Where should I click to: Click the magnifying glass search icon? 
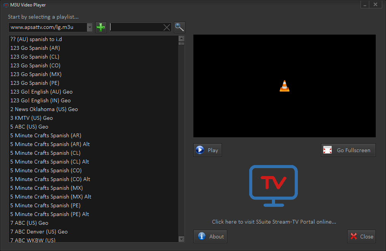click(179, 27)
